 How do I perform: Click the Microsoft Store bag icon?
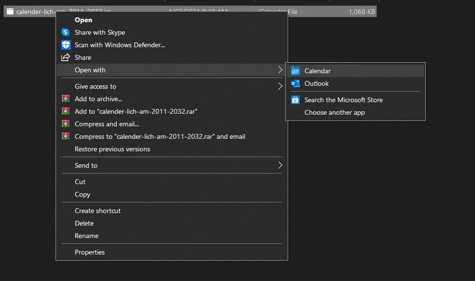pyautogui.click(x=295, y=100)
